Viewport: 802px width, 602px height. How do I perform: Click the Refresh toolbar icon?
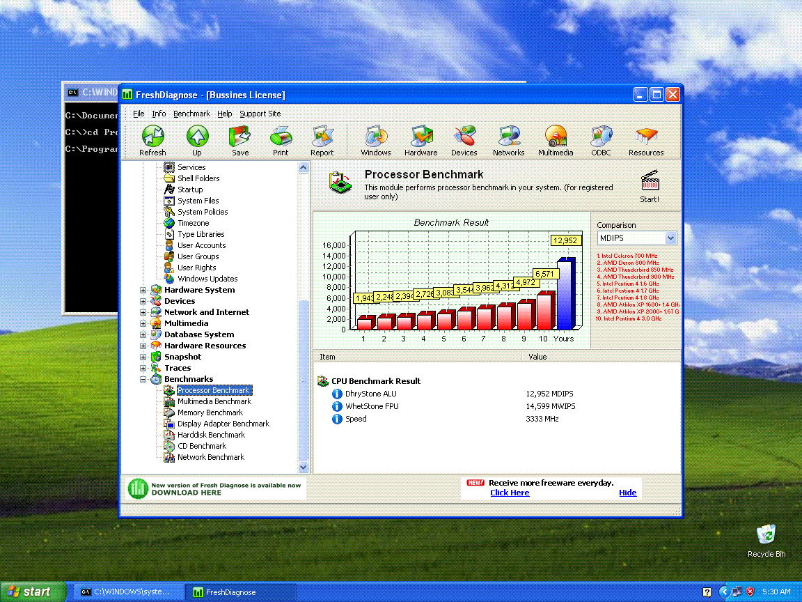(152, 137)
